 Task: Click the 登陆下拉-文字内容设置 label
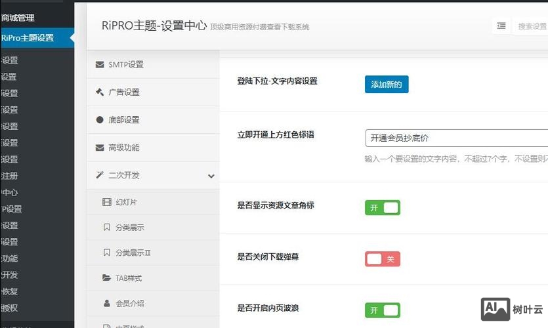tap(277, 81)
